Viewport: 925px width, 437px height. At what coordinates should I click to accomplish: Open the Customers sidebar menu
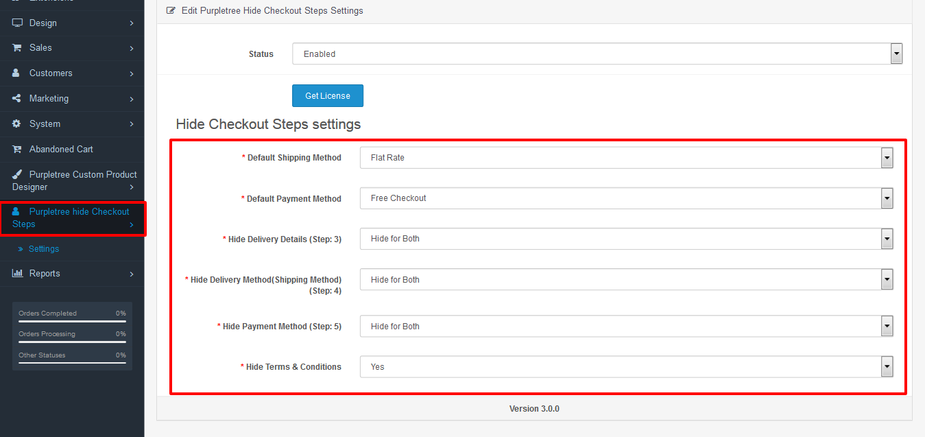pos(72,73)
